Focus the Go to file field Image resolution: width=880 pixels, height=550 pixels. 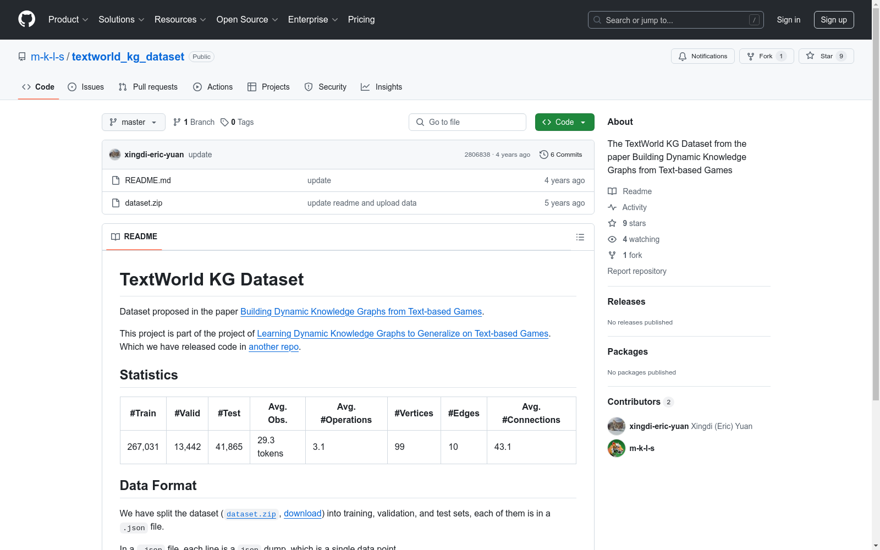[468, 122]
